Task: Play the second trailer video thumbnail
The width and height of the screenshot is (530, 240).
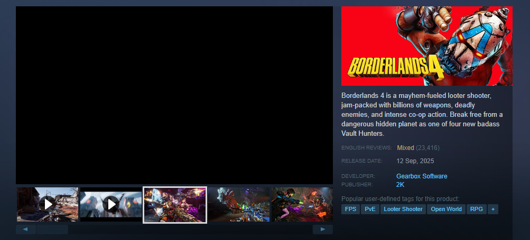Action: coord(111,204)
